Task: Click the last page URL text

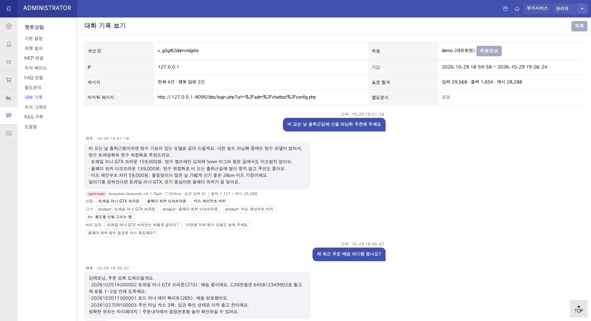Action: pos(237,97)
